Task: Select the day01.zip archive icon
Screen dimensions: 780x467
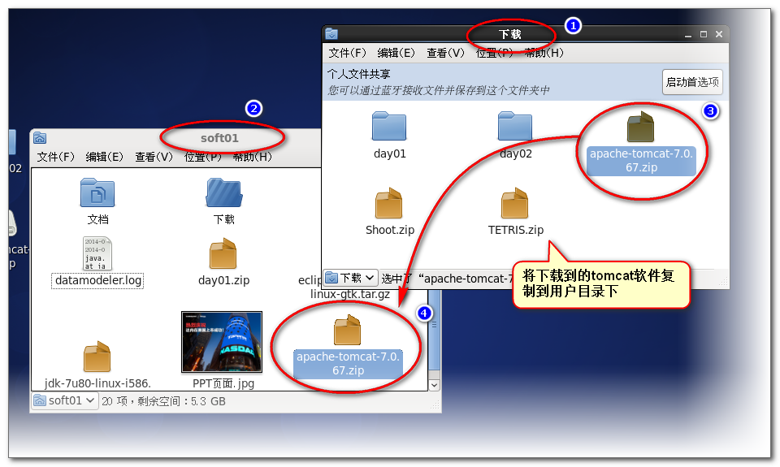Action: [x=223, y=254]
